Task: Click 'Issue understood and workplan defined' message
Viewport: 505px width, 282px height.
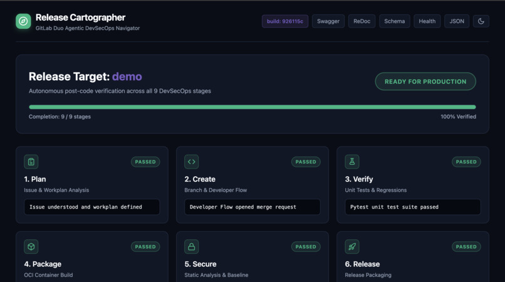Action: click(91, 207)
